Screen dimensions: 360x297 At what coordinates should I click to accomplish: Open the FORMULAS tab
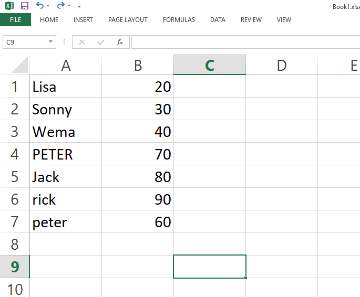179,20
